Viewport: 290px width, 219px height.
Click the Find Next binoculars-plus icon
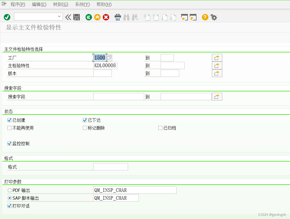(135, 17)
